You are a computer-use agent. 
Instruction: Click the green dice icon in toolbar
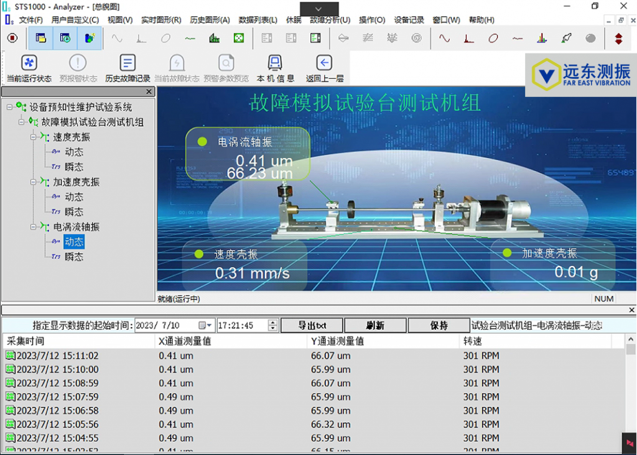[x=238, y=39]
